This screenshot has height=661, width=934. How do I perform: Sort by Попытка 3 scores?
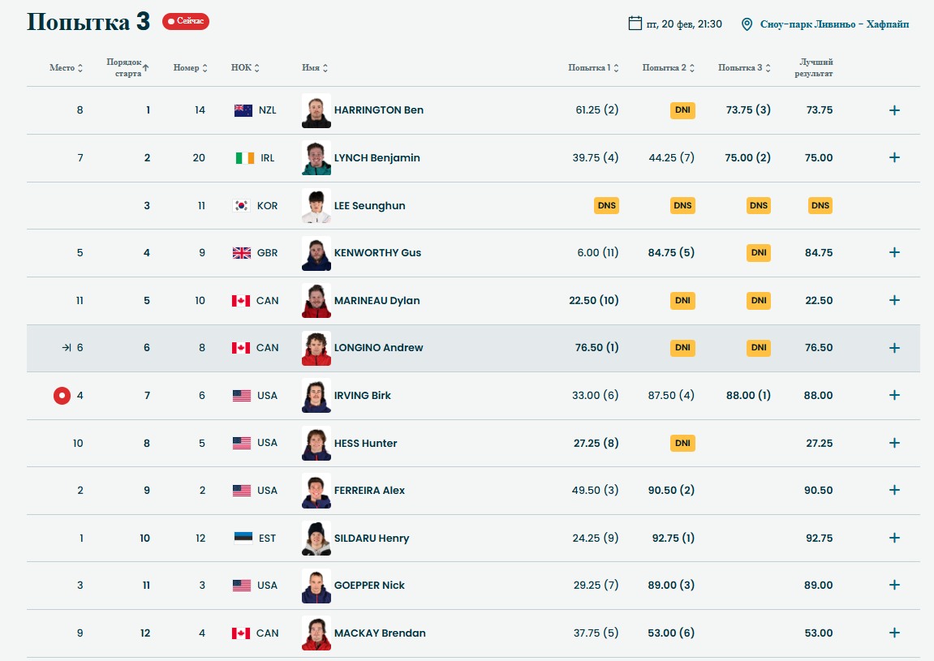click(x=745, y=68)
